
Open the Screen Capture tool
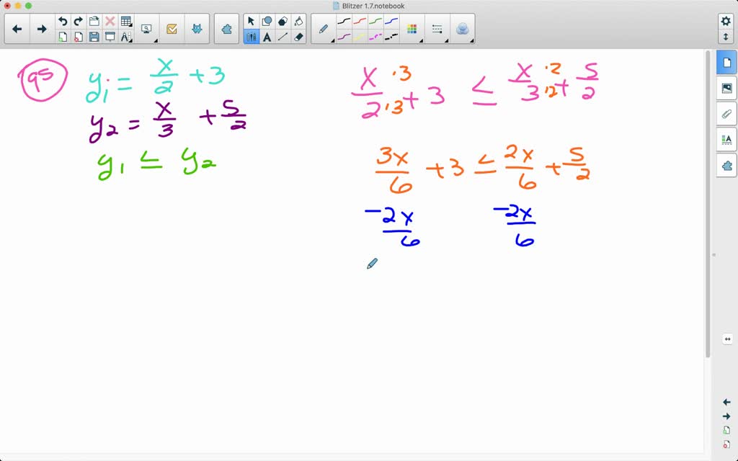click(146, 27)
